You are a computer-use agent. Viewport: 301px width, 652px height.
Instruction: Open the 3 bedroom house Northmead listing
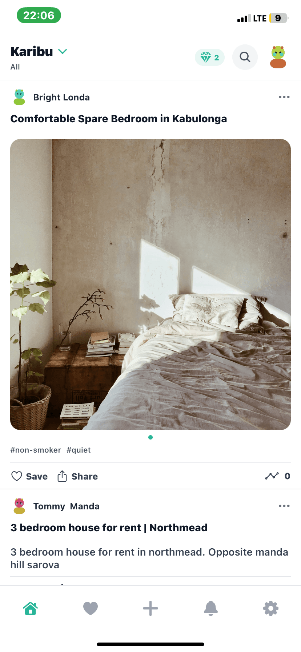pos(109,528)
